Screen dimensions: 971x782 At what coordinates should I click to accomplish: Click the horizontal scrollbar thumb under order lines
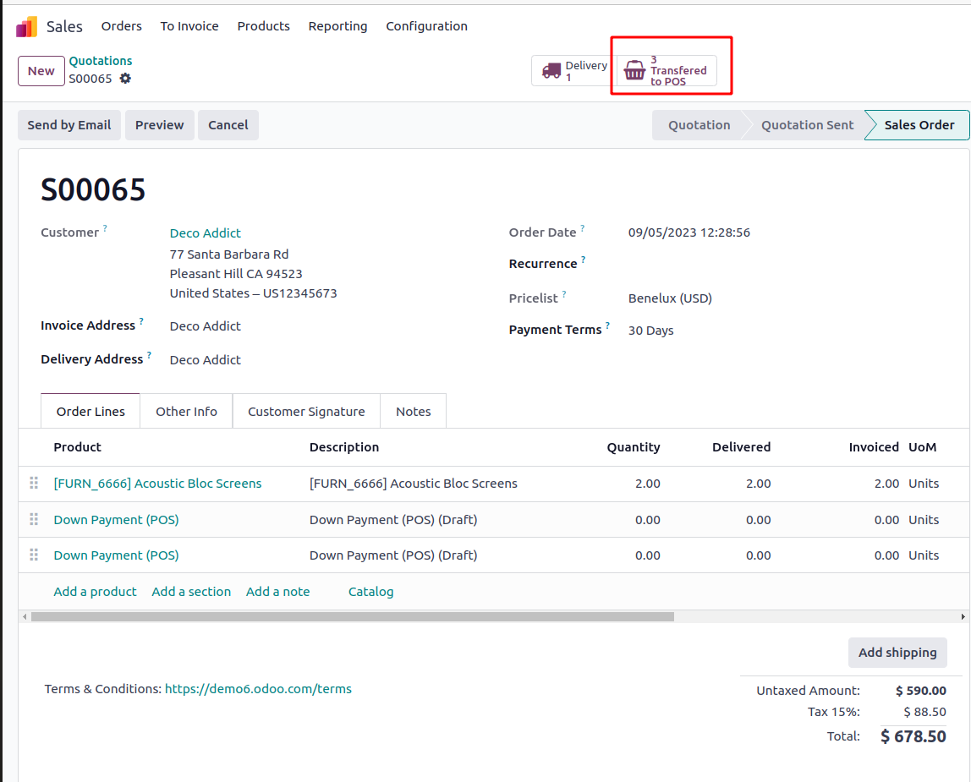pos(353,616)
